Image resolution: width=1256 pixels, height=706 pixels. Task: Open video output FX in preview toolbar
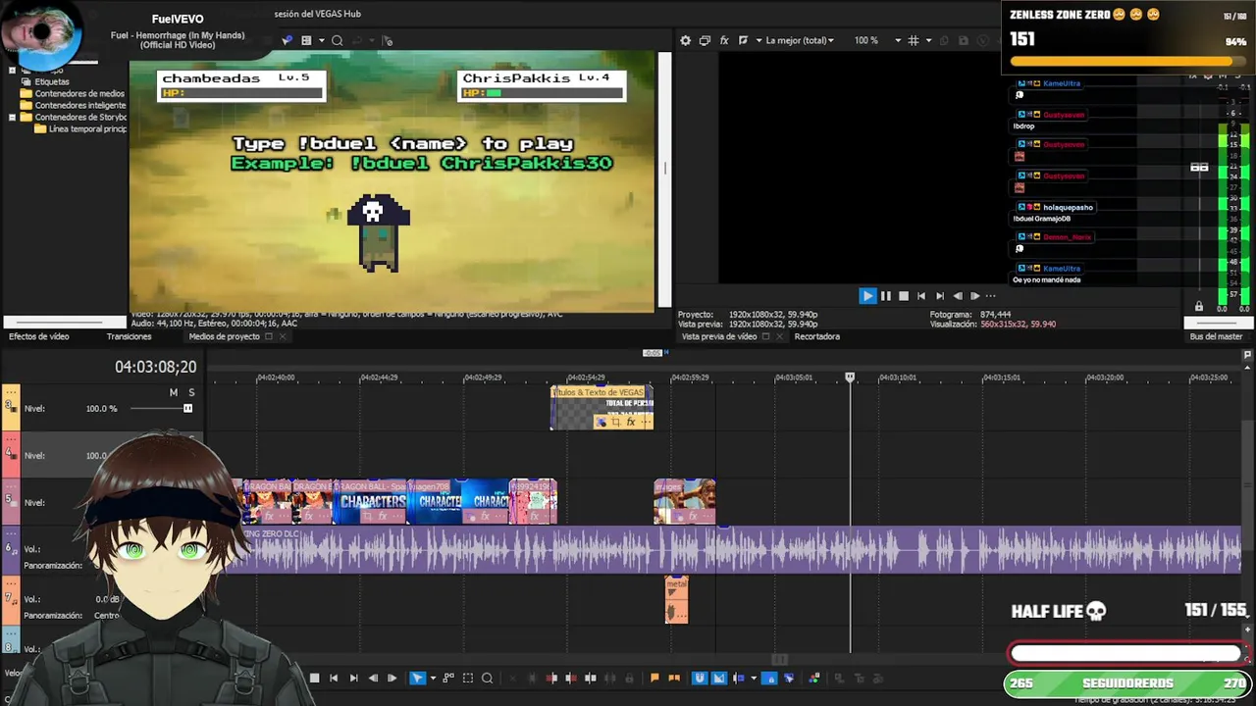pos(724,40)
